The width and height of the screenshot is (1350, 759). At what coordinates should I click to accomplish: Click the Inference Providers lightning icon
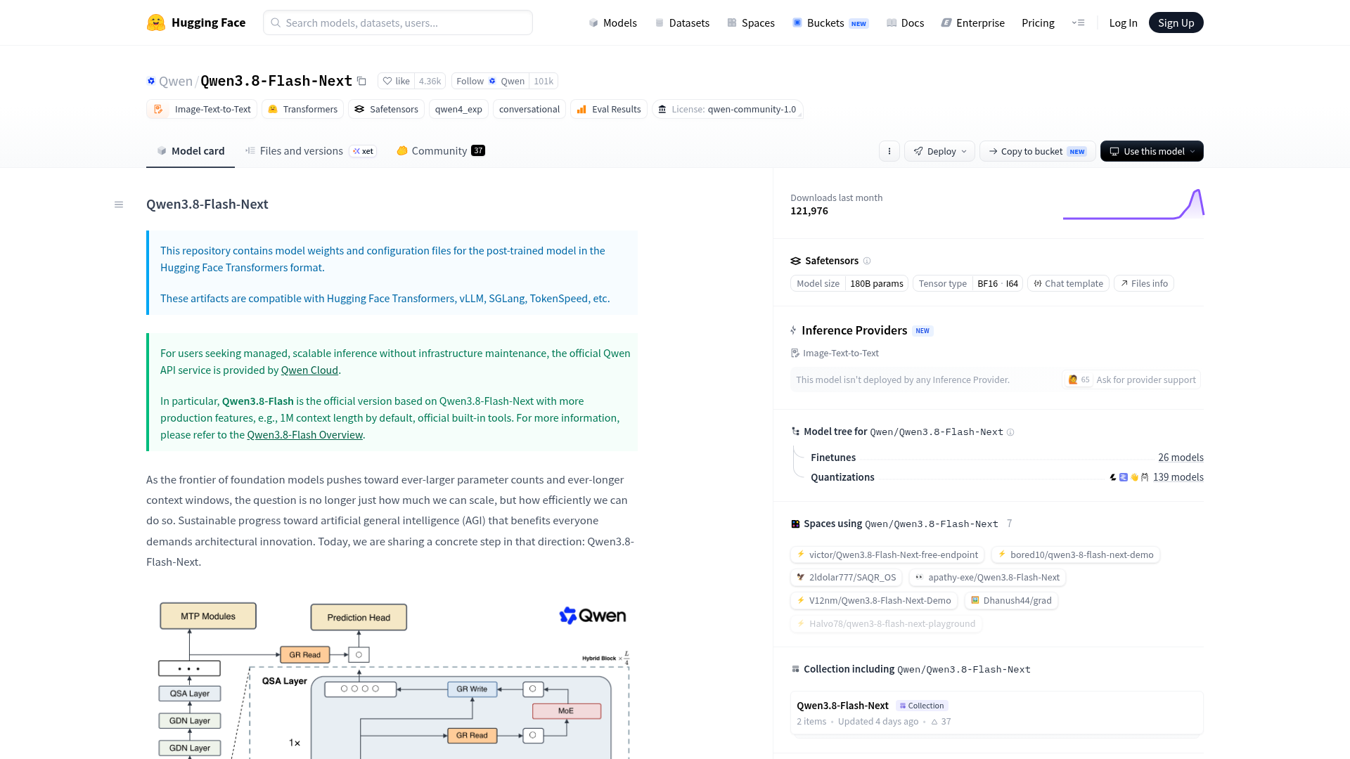793,330
